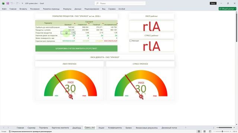Open the Формулы ribbon tab
238x133 pixels.
click(x=67, y=9)
